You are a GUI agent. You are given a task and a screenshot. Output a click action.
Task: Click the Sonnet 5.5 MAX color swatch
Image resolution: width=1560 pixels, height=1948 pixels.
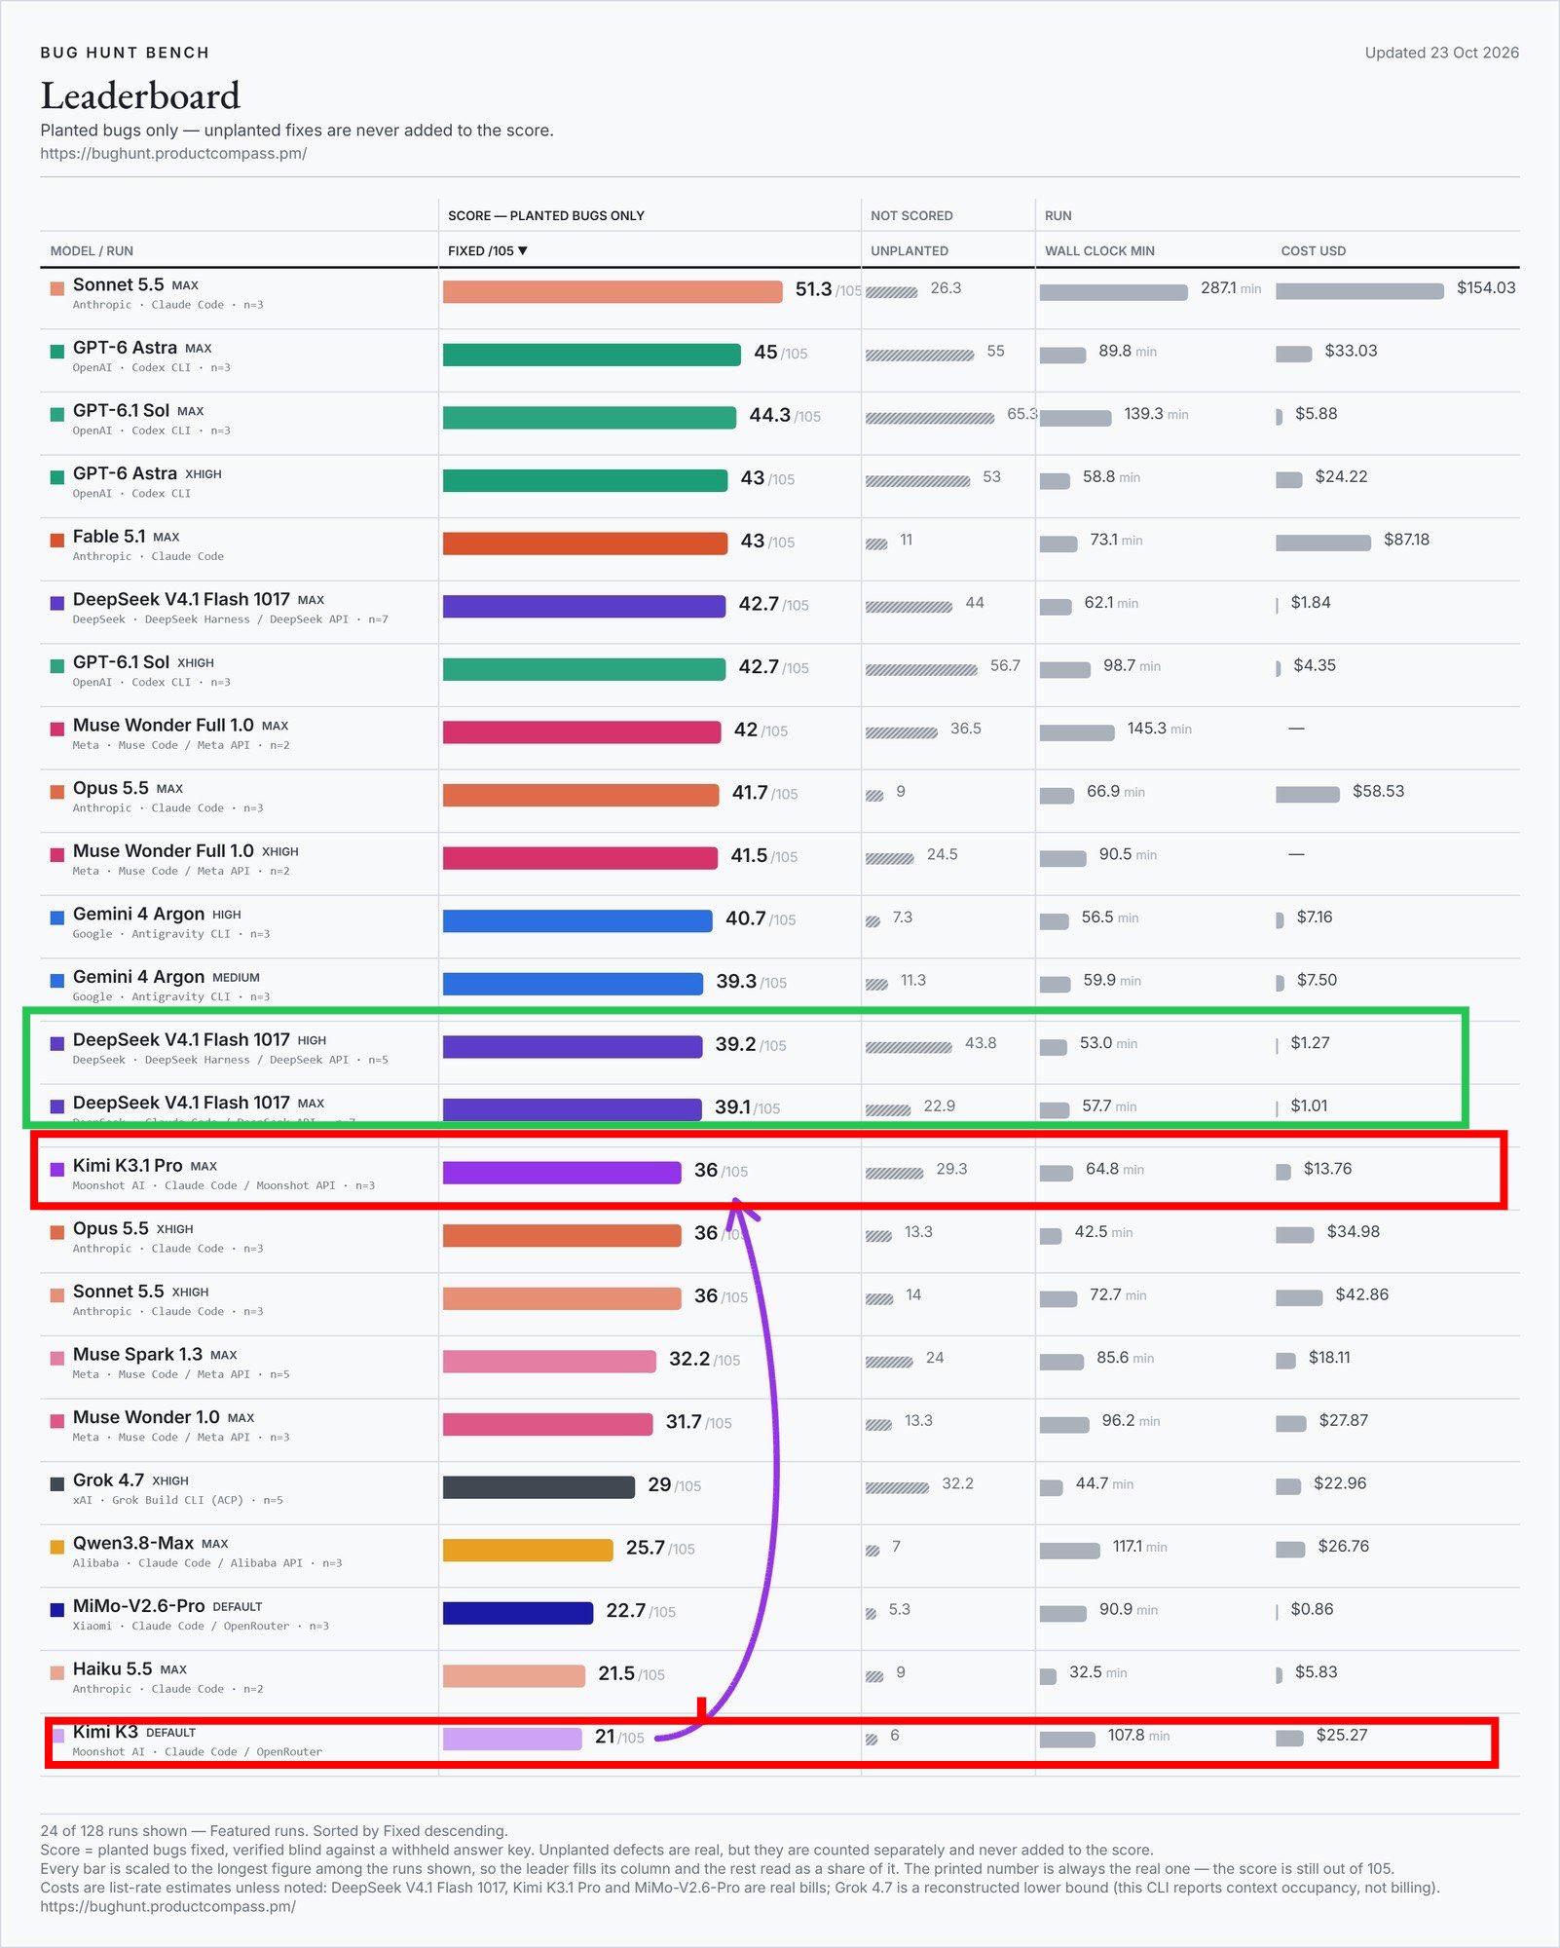57,287
